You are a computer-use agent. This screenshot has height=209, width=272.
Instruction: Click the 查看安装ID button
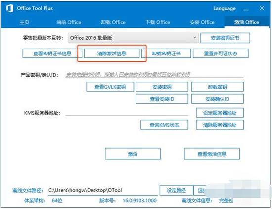tap(162, 99)
